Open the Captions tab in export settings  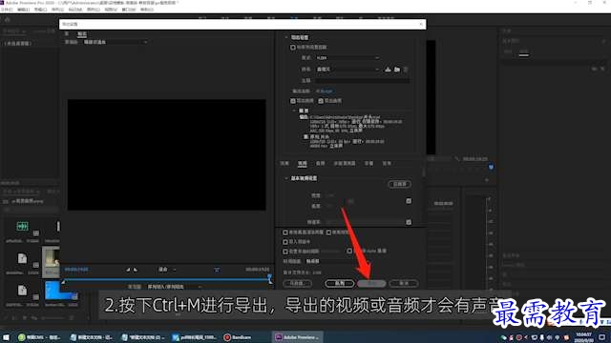[x=369, y=163]
